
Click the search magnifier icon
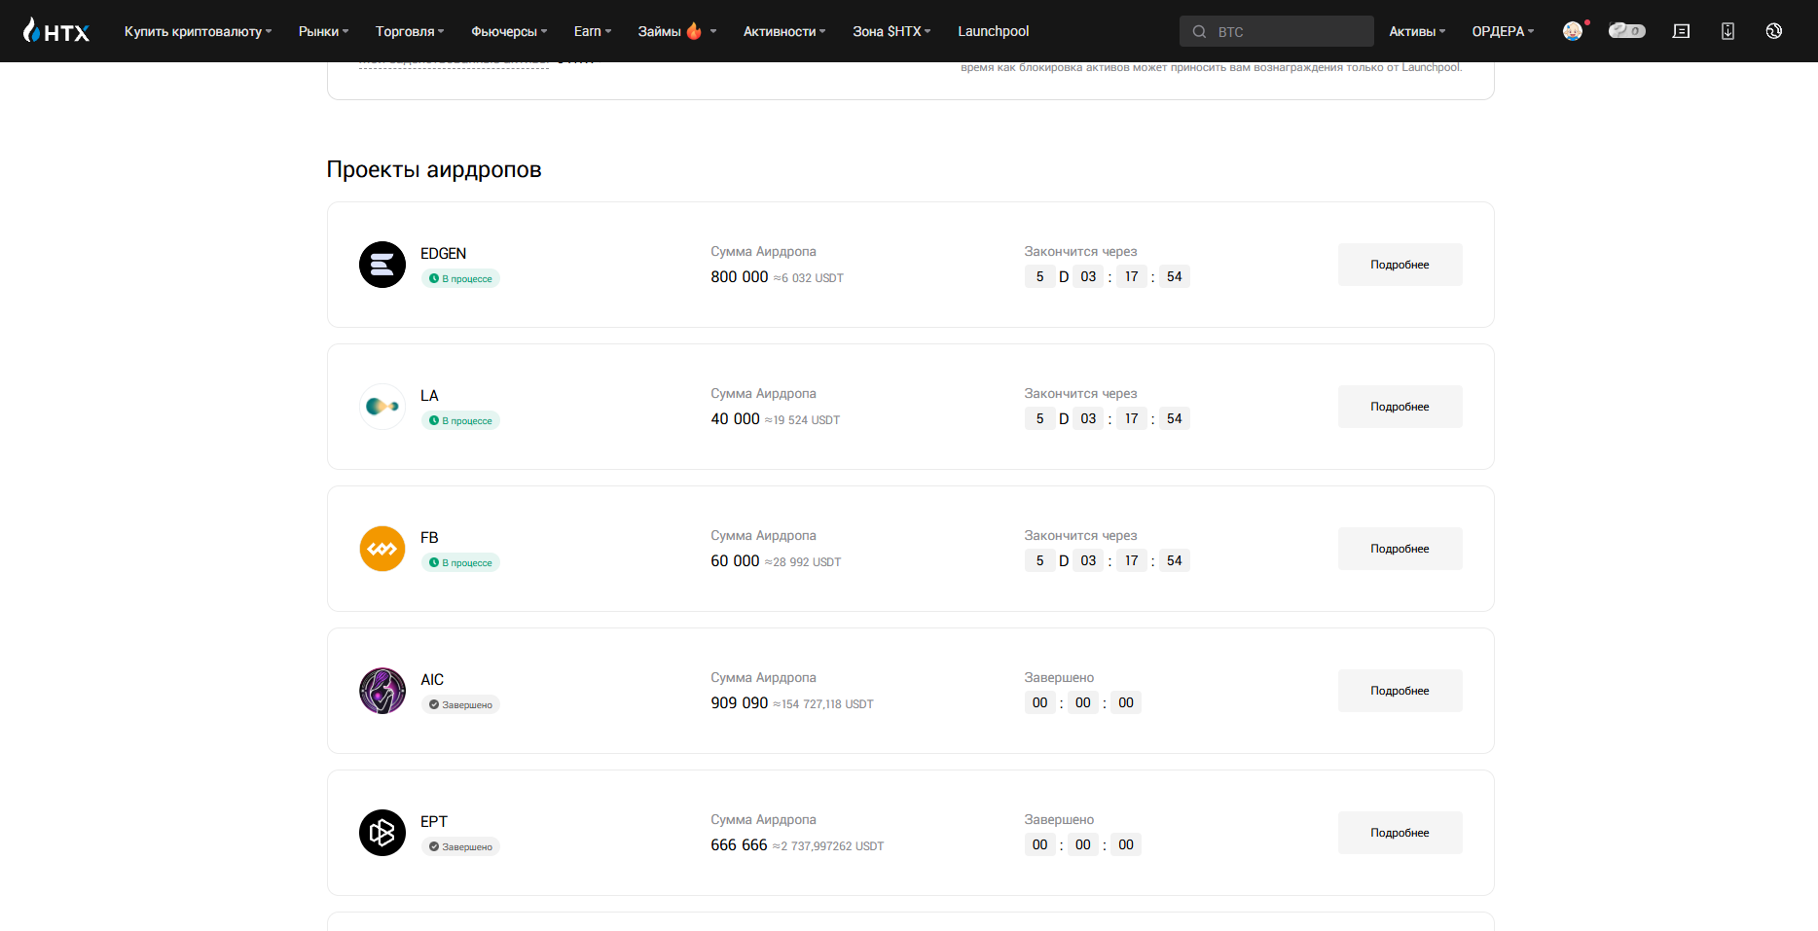[x=1199, y=31]
